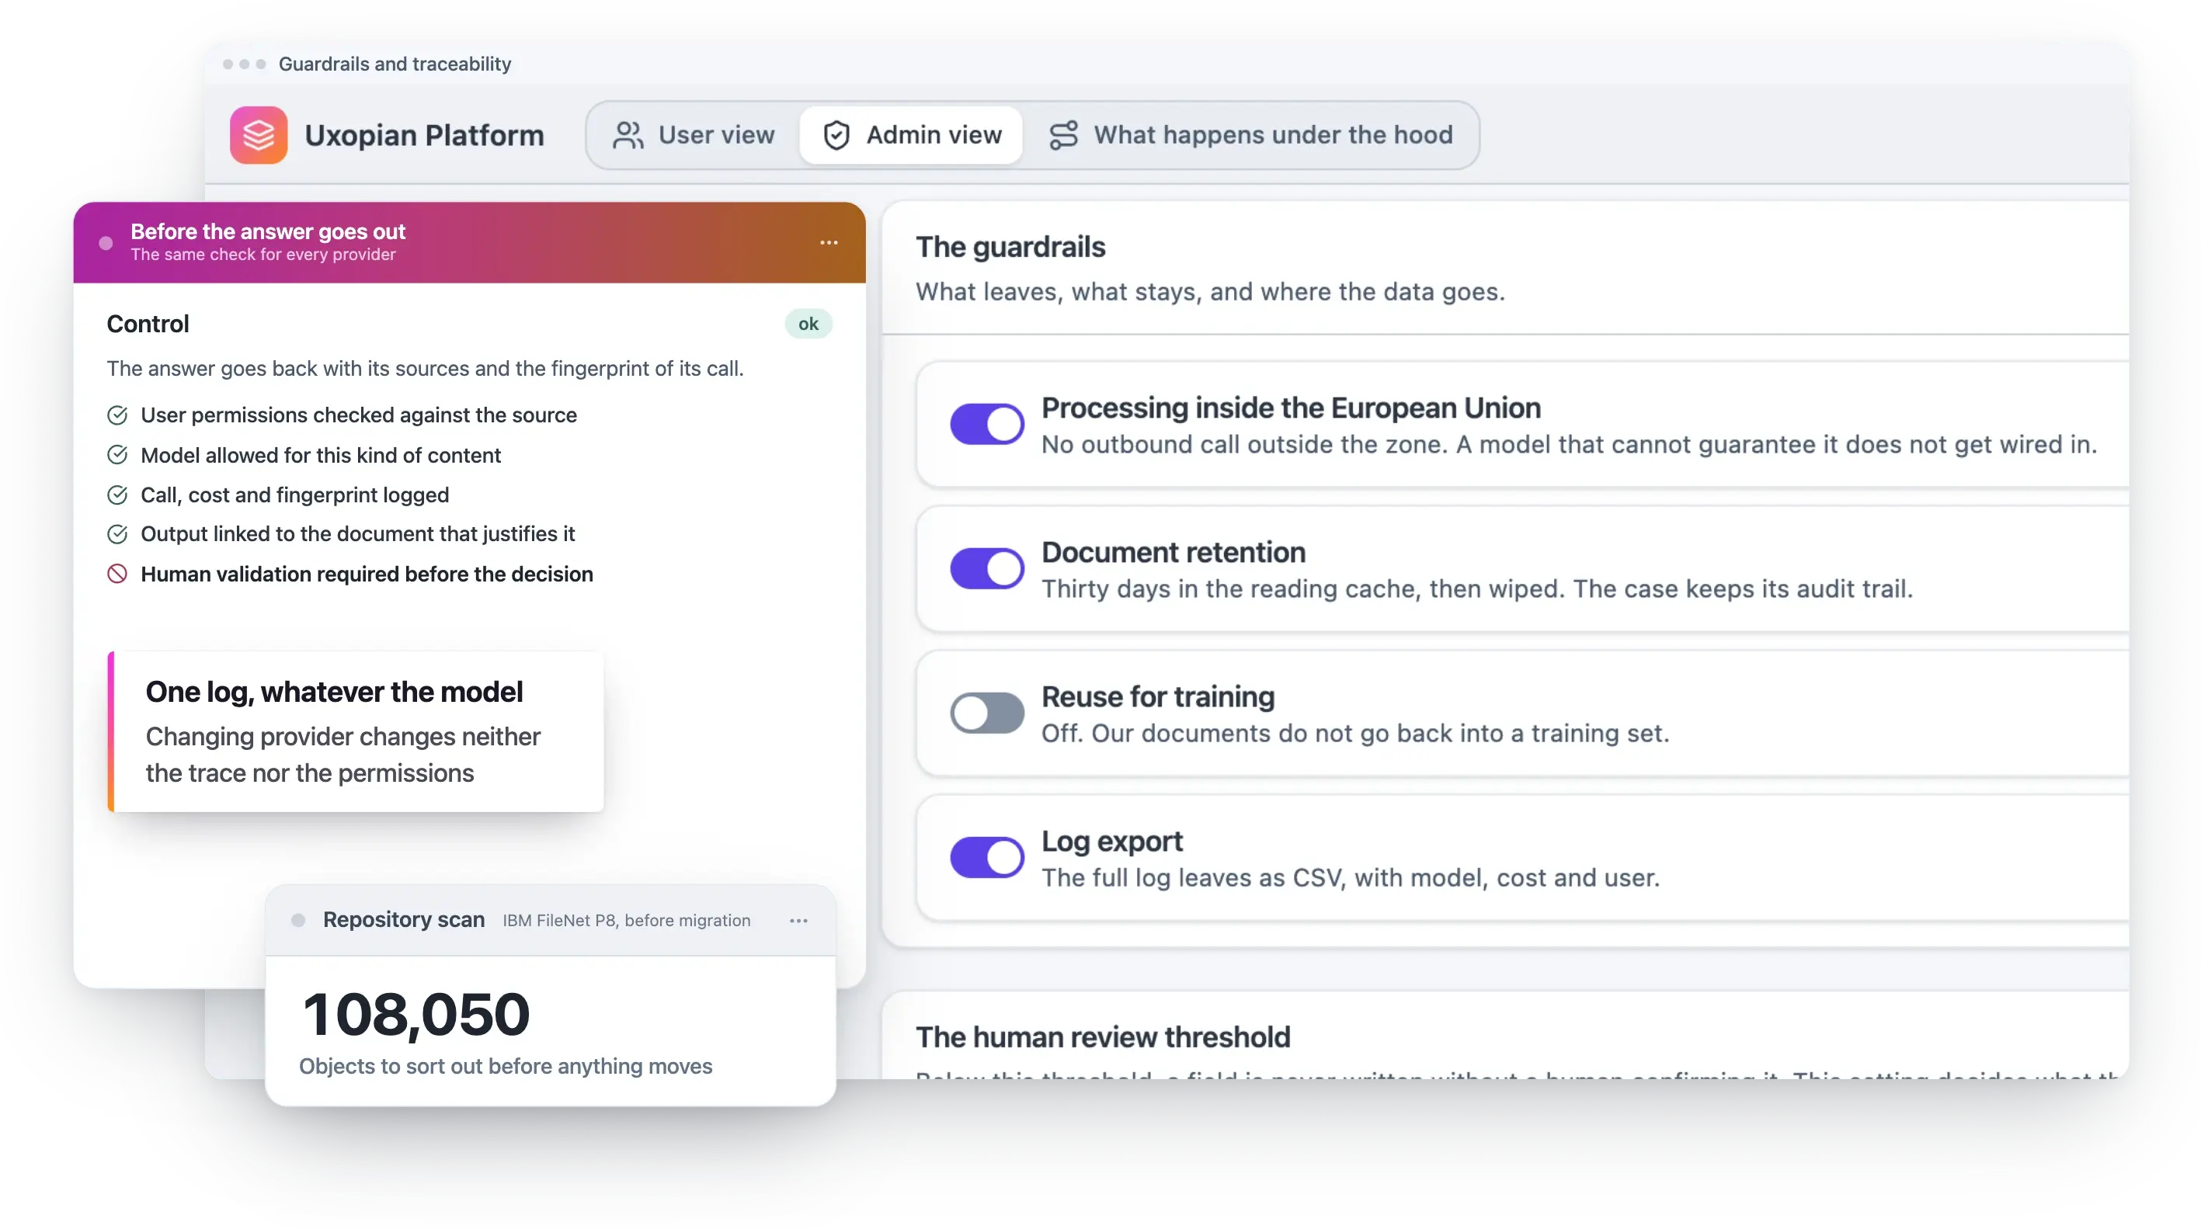The width and height of the screenshot is (2201, 1229).
Task: Disable the Log export switch
Action: [987, 856]
